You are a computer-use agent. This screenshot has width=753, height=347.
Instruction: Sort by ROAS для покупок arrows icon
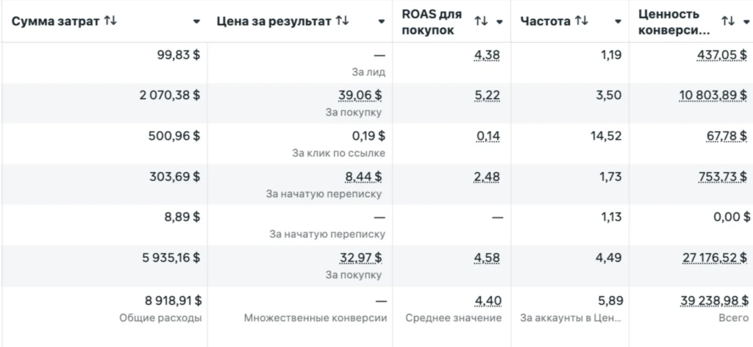(x=481, y=21)
